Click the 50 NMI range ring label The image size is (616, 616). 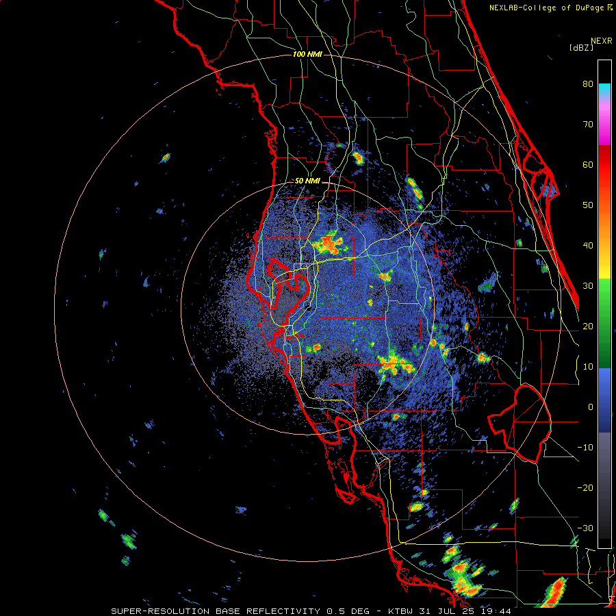pyautogui.click(x=307, y=181)
